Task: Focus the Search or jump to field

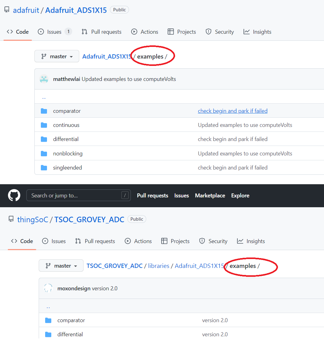Action: [x=79, y=195]
